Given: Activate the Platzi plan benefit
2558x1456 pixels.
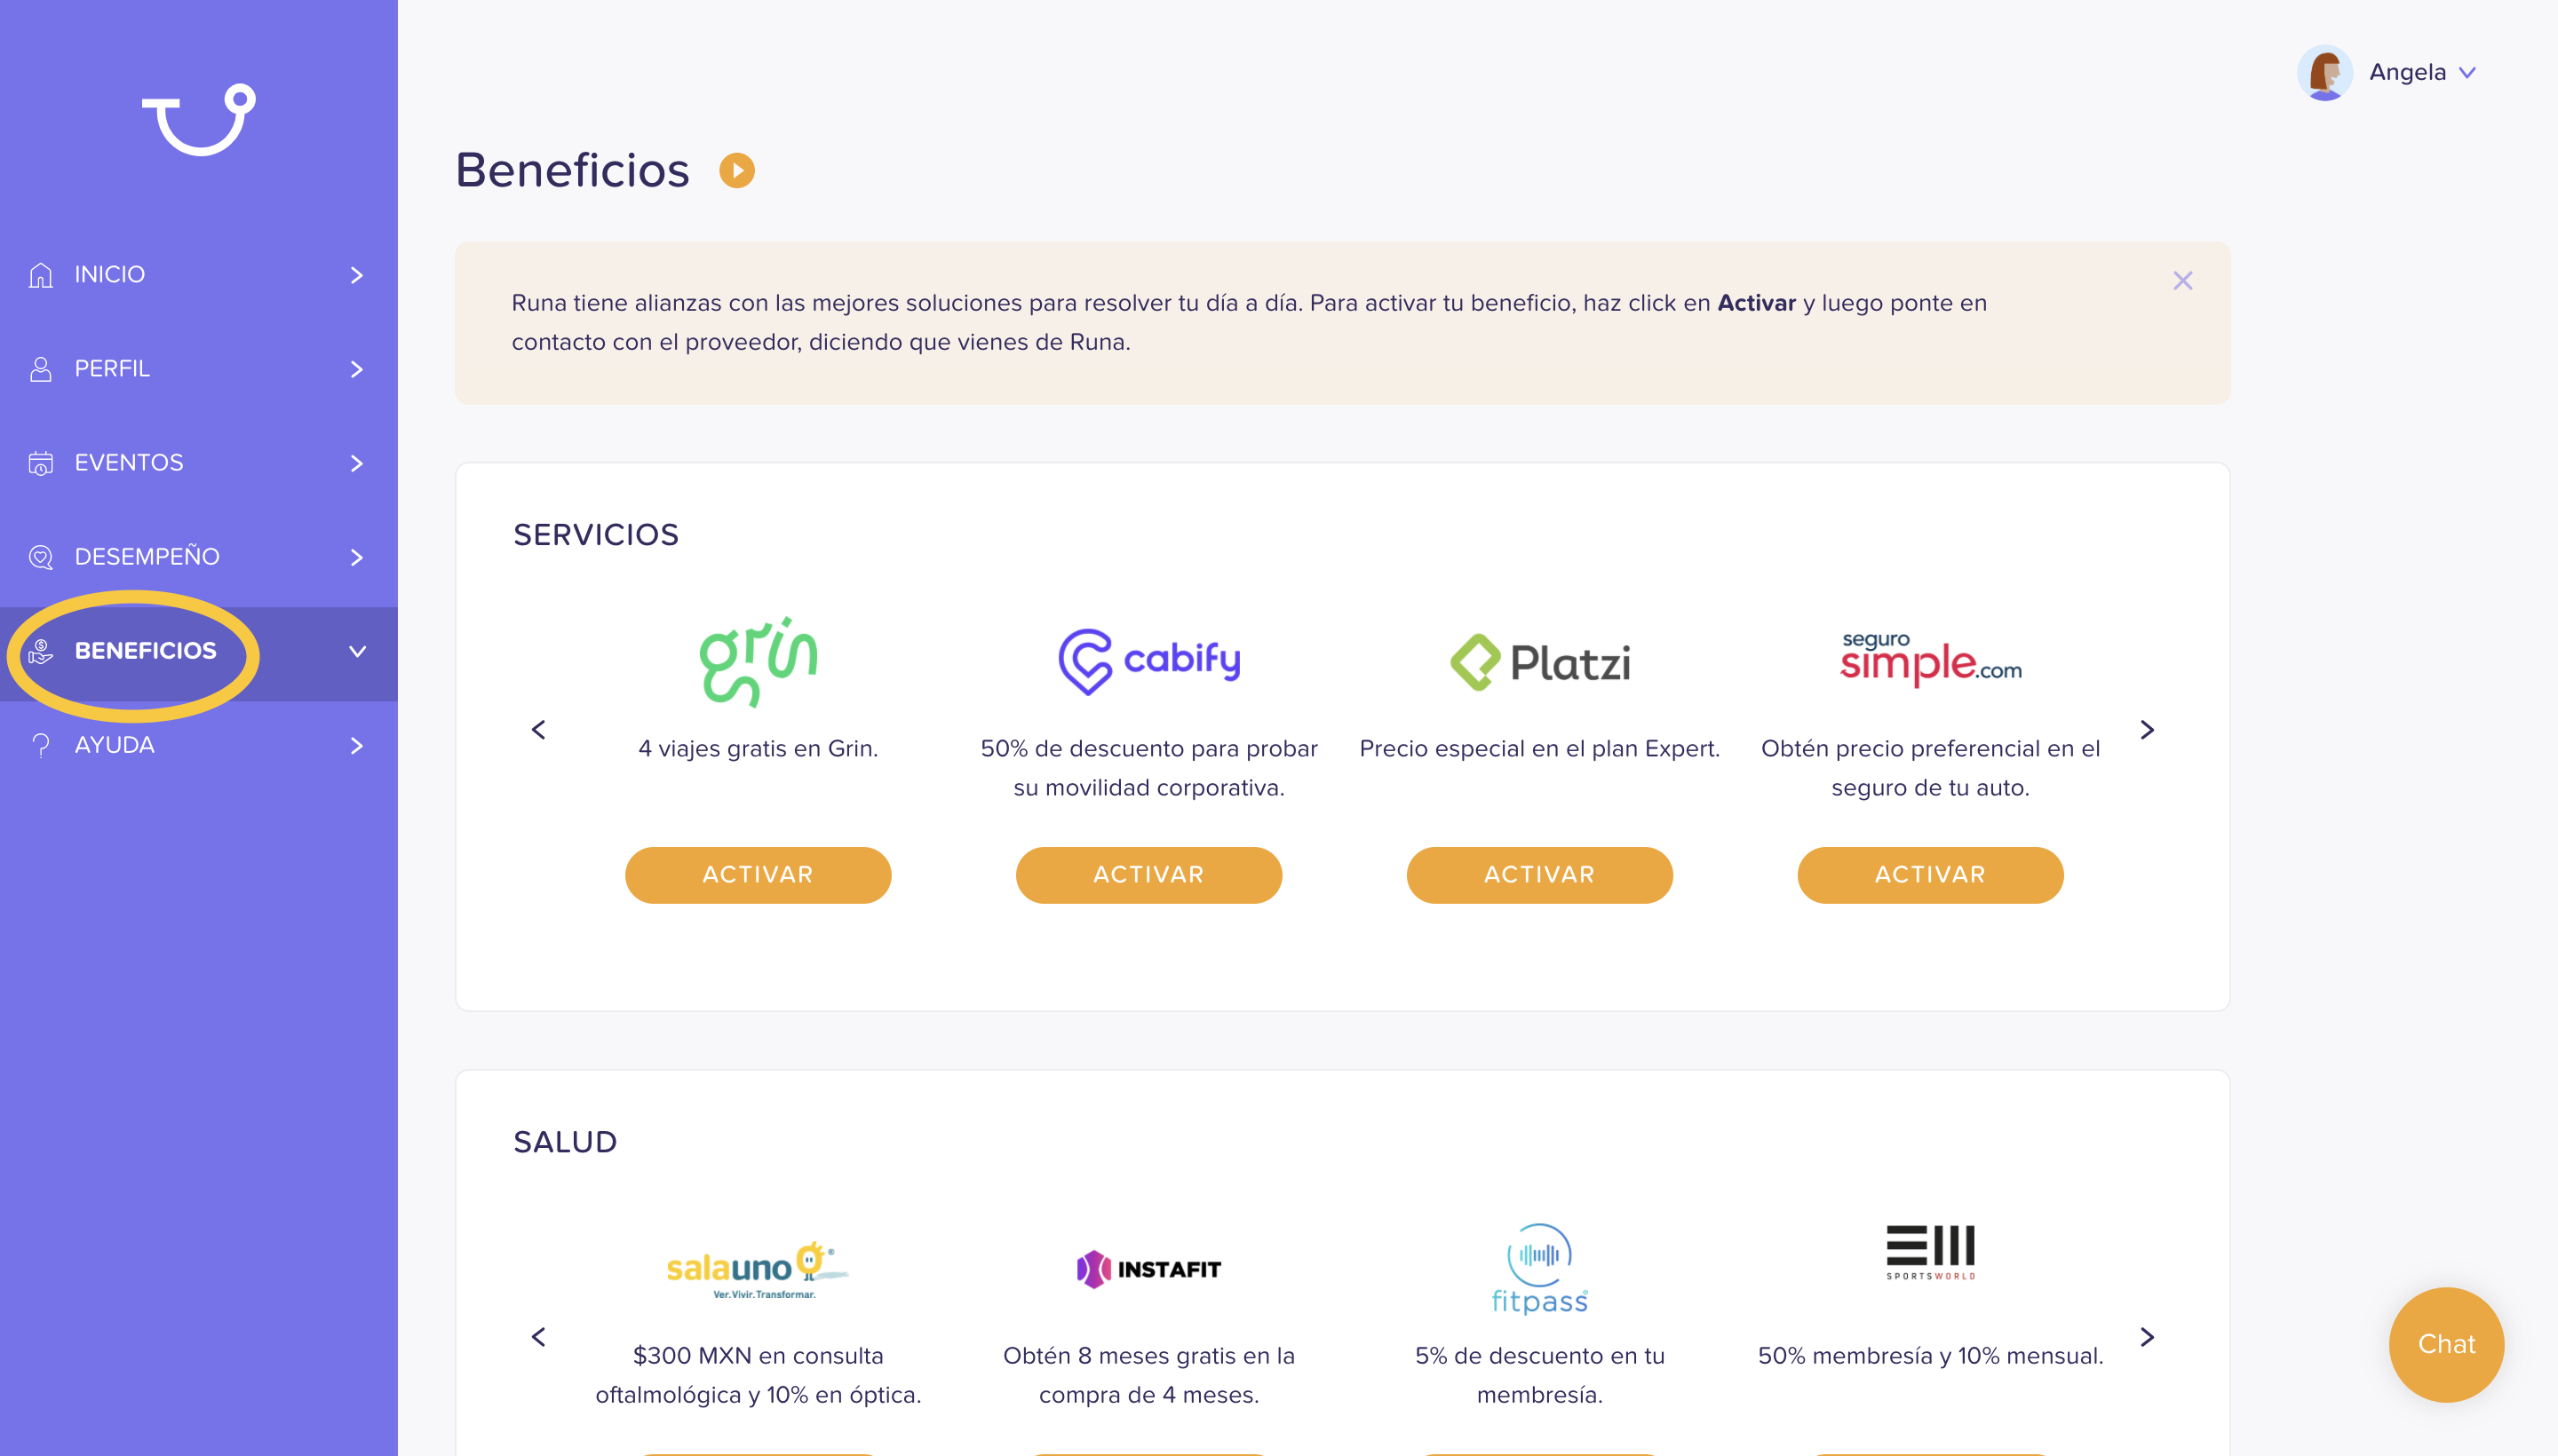Looking at the screenshot, I should click(1539, 875).
